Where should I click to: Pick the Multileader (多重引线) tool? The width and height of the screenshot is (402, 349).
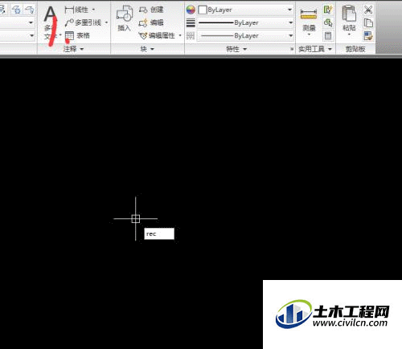tap(83, 22)
